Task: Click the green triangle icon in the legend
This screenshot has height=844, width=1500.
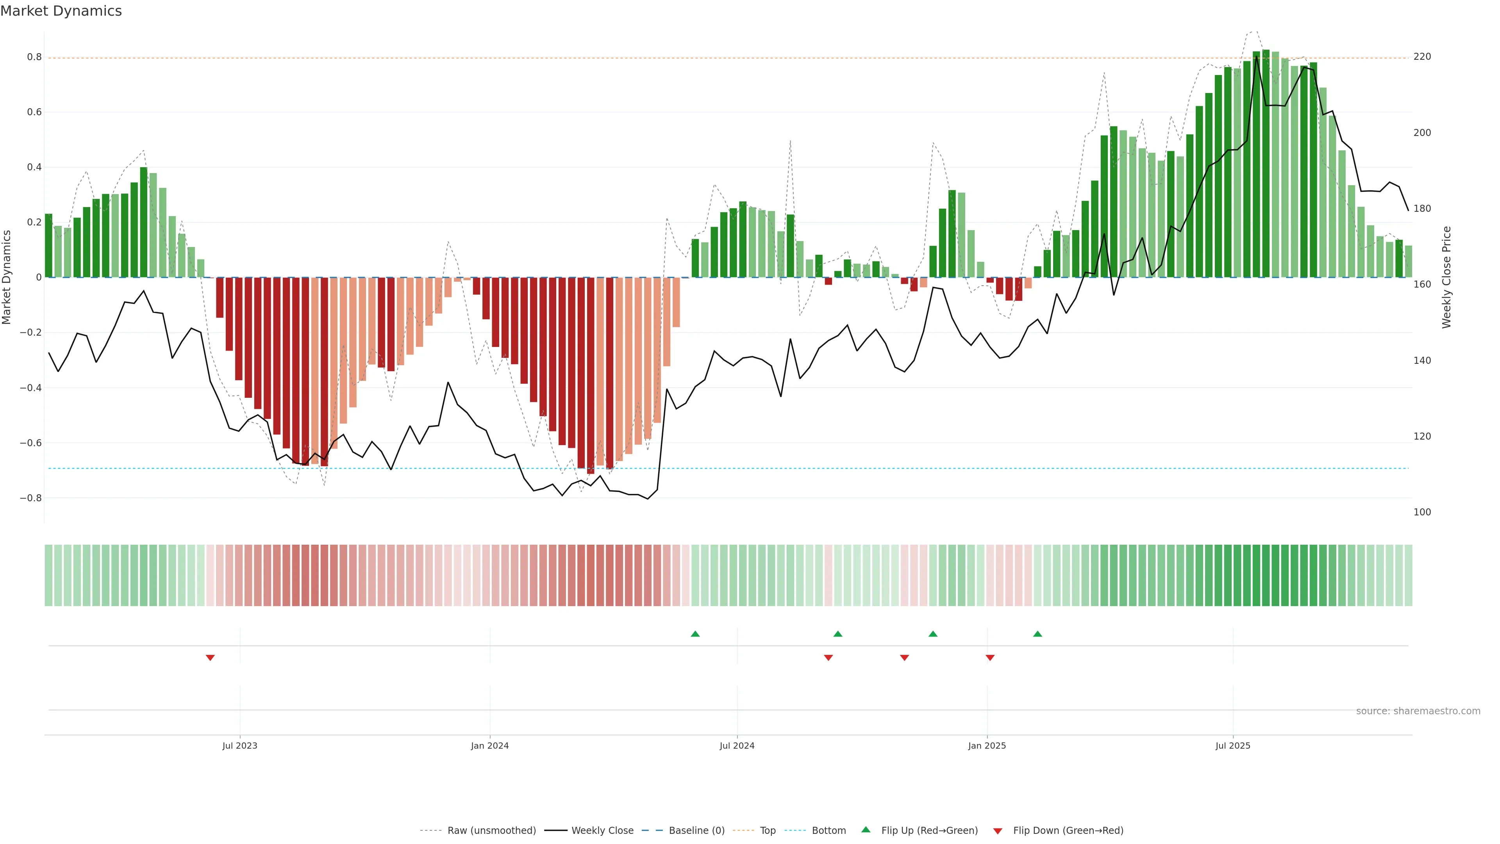Action: click(866, 830)
